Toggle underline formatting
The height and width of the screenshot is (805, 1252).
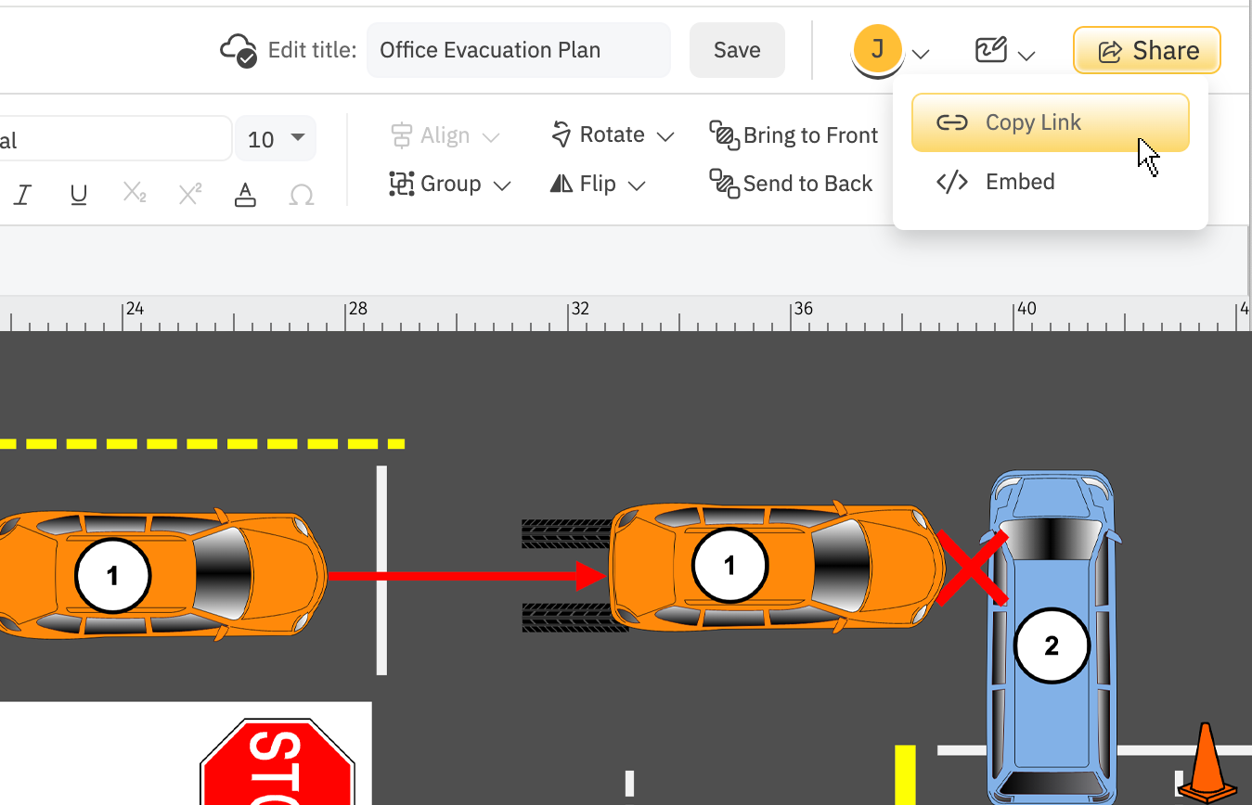coord(78,195)
